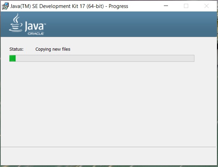Click the disabled maximize button

click(186, 6)
